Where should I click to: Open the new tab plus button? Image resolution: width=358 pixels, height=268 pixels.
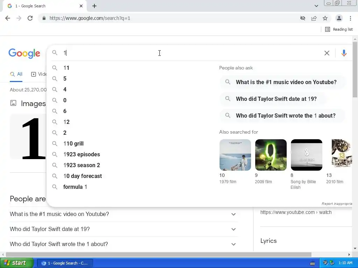click(94, 6)
